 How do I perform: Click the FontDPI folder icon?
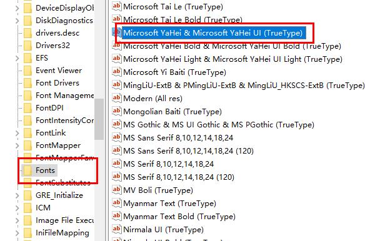pyautogui.click(x=27, y=108)
